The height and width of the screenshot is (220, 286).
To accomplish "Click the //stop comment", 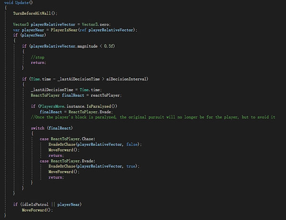I will (38, 57).
